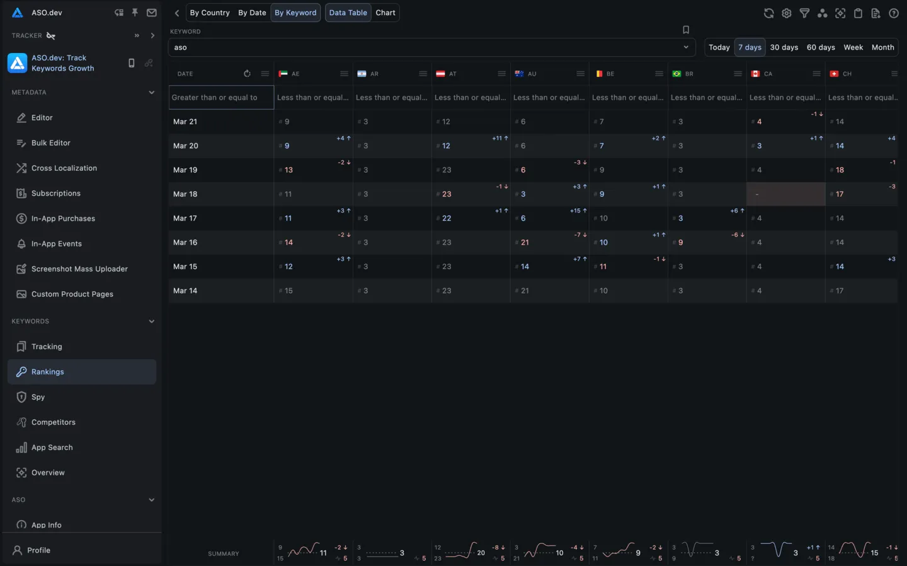Open the mail envelope icon
The width and height of the screenshot is (907, 566).
coord(151,13)
